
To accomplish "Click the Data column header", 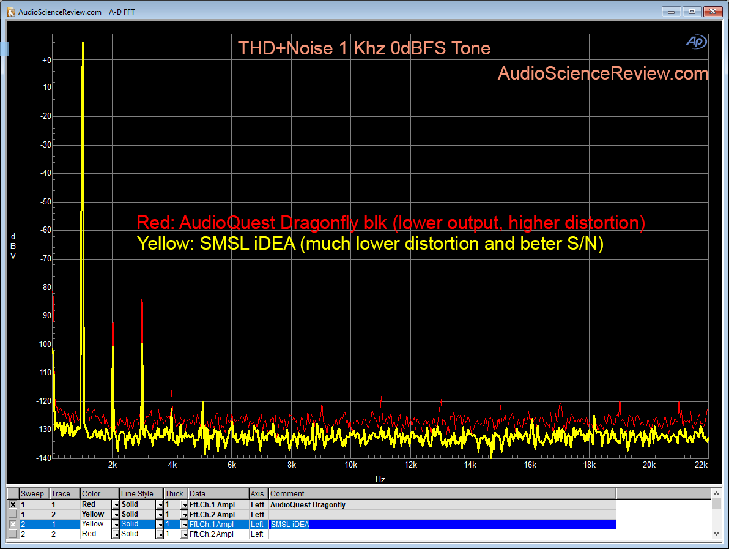I will pyautogui.click(x=218, y=494).
